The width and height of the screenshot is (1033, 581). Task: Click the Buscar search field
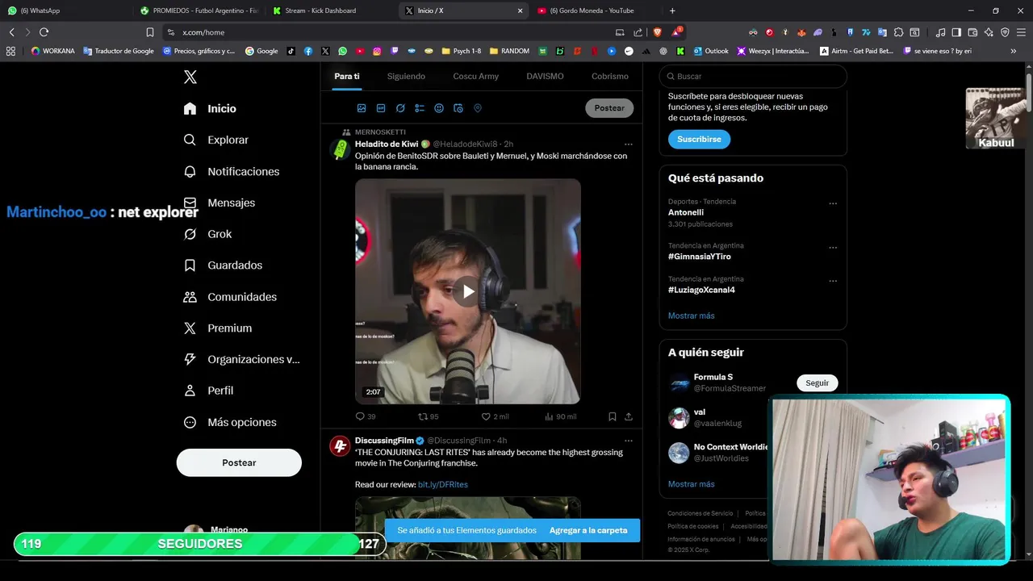753,76
